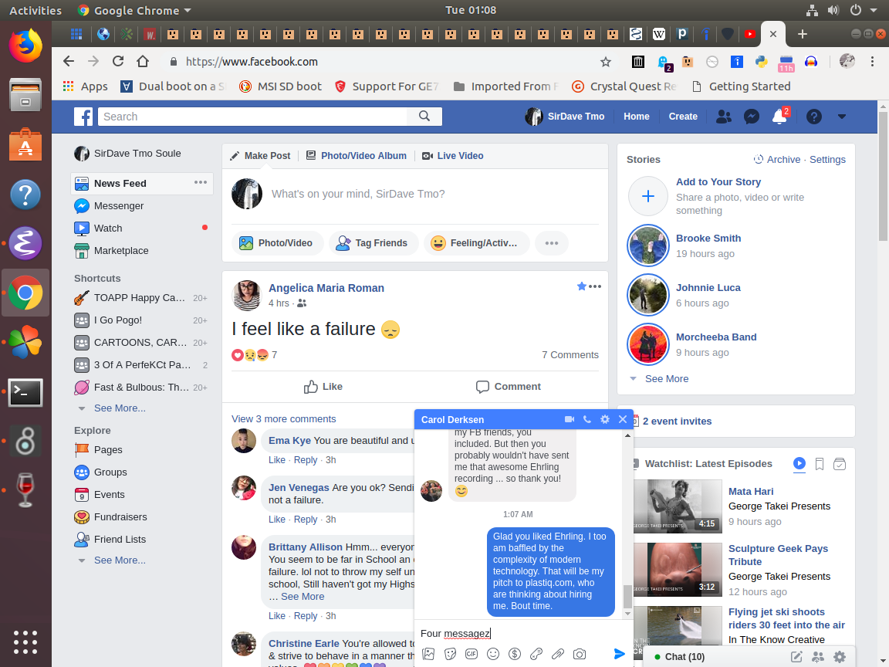889x667 pixels.
Task: Click the GIF icon in the chat toolbar
Action: click(472, 654)
